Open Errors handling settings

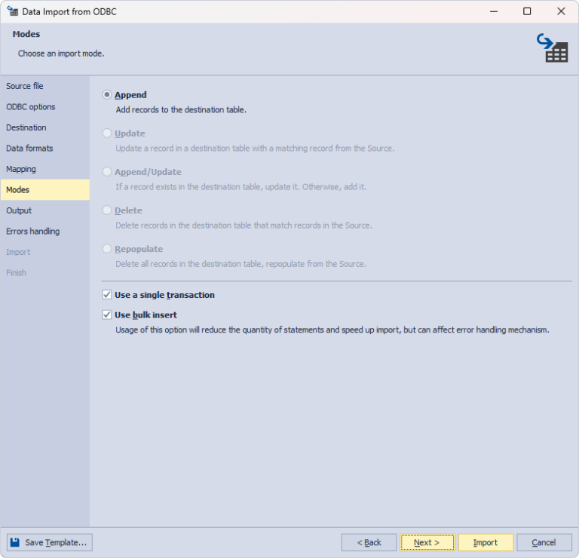pos(33,231)
